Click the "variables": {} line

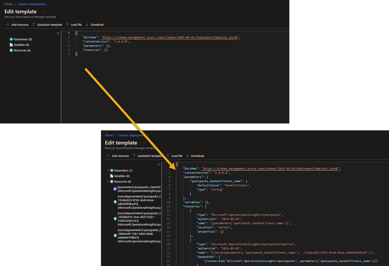[196, 202]
